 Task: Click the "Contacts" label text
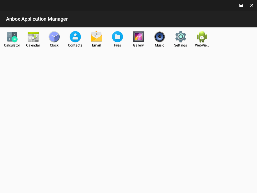[75, 45]
